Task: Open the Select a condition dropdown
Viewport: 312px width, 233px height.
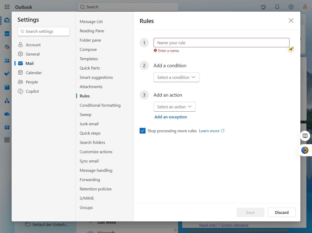Action: click(x=176, y=77)
